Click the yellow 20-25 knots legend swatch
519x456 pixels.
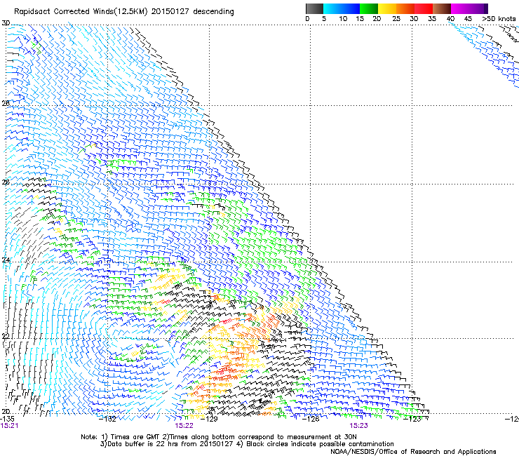point(386,8)
